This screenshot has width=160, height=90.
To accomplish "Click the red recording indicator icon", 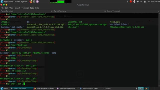I will (x=131, y=1).
